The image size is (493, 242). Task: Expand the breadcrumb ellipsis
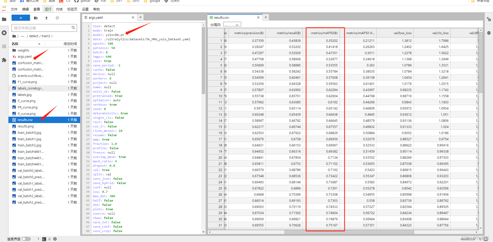23,36
